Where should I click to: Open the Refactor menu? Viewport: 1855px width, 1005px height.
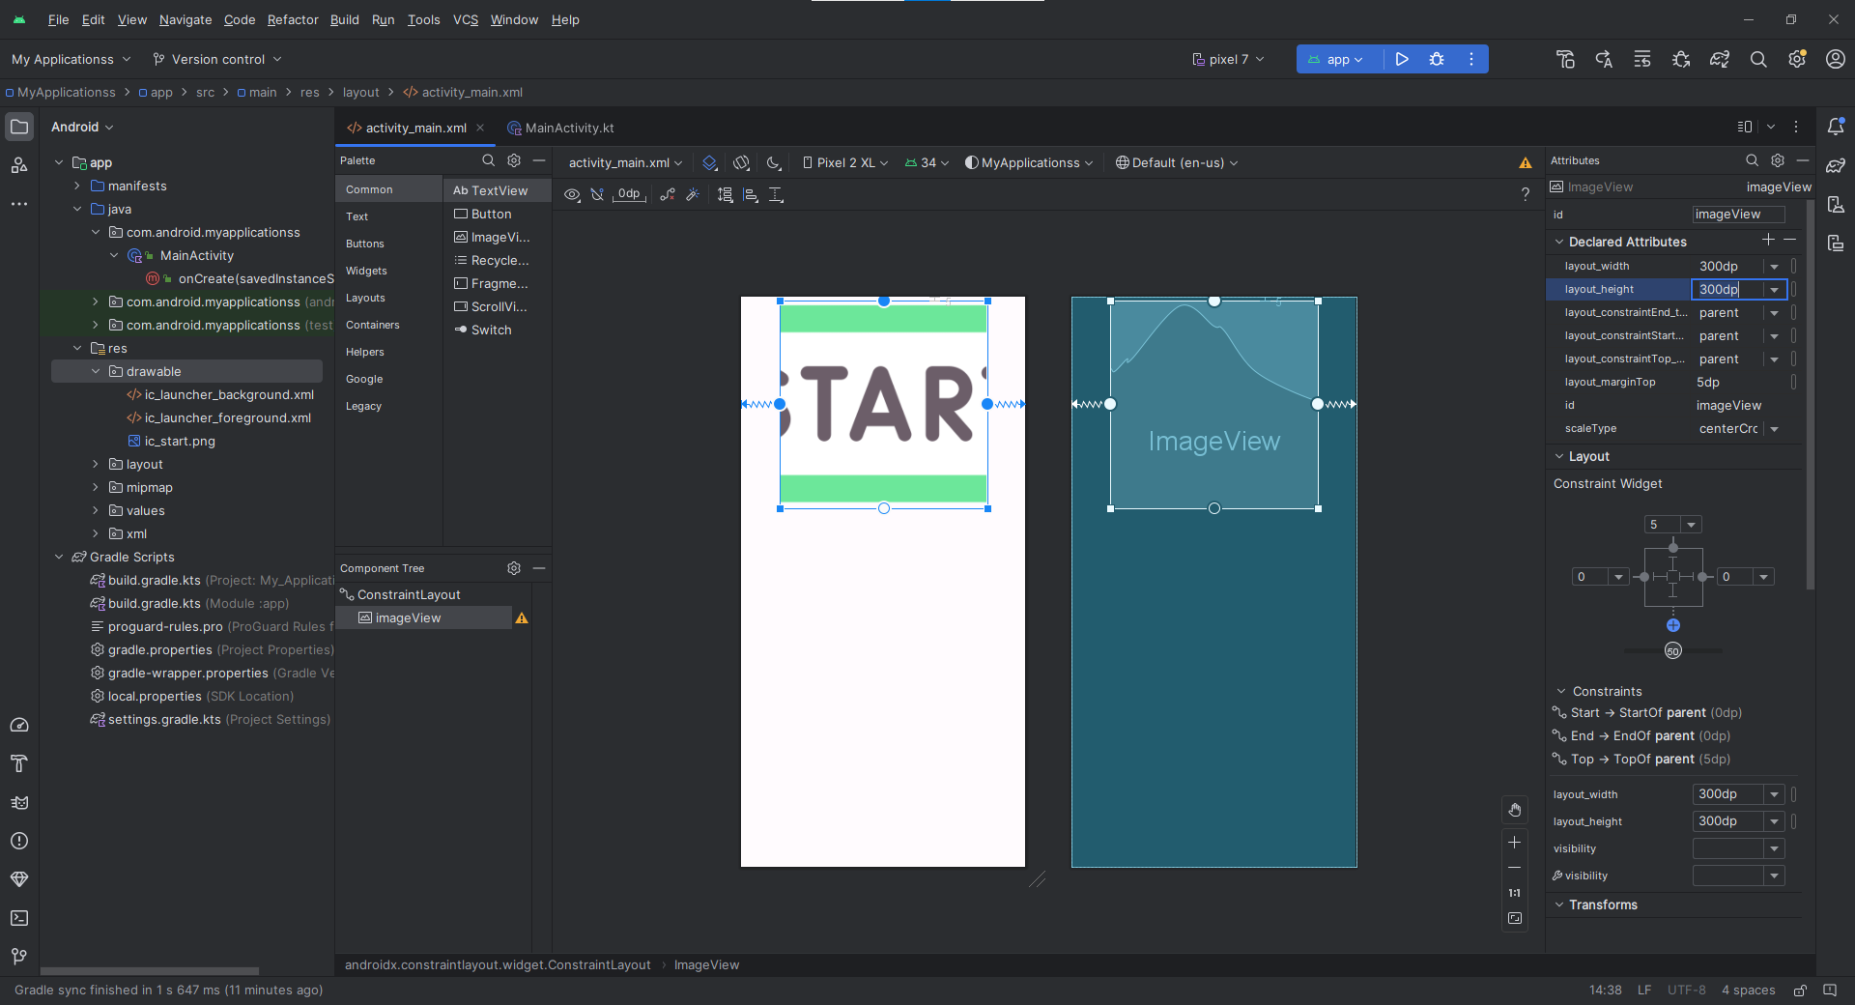coord(293,19)
